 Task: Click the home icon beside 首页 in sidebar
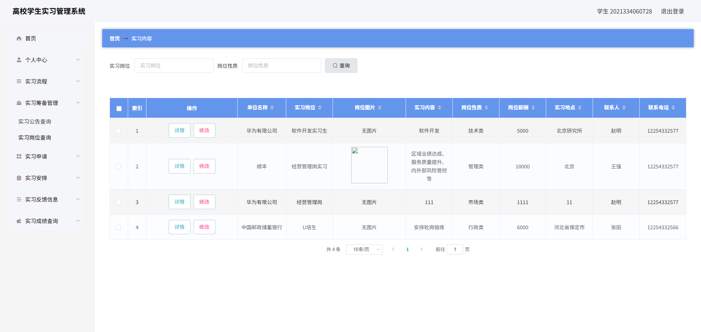(19, 38)
